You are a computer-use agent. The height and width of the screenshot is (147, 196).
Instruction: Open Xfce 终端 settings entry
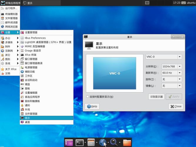[x=46, y=55]
